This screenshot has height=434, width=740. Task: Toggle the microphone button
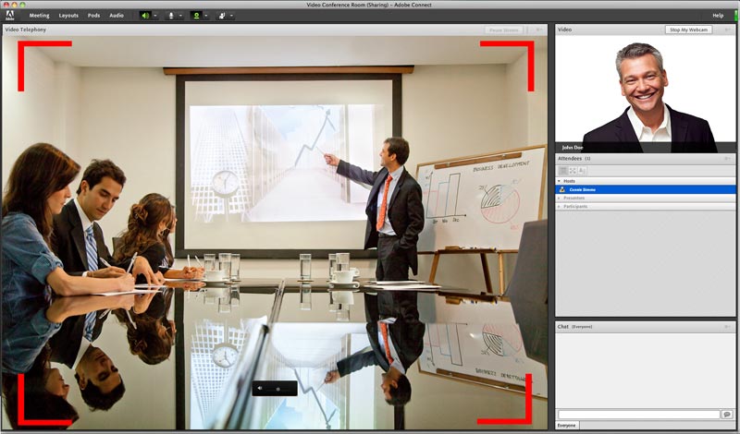[171, 16]
